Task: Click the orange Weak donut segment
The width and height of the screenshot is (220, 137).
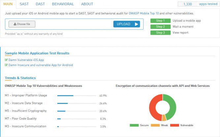Action: point(164,118)
